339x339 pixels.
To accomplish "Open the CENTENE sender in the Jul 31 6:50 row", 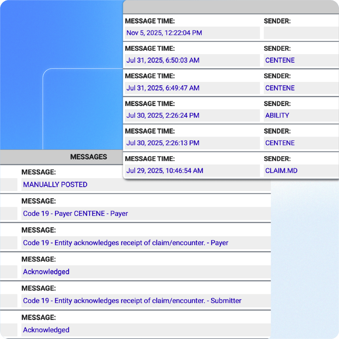I will coord(280,60).
